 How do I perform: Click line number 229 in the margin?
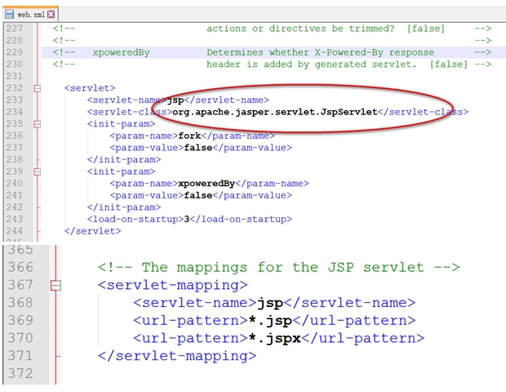(x=15, y=52)
